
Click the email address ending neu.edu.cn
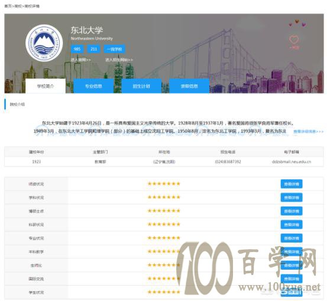pyautogui.click(x=292, y=162)
